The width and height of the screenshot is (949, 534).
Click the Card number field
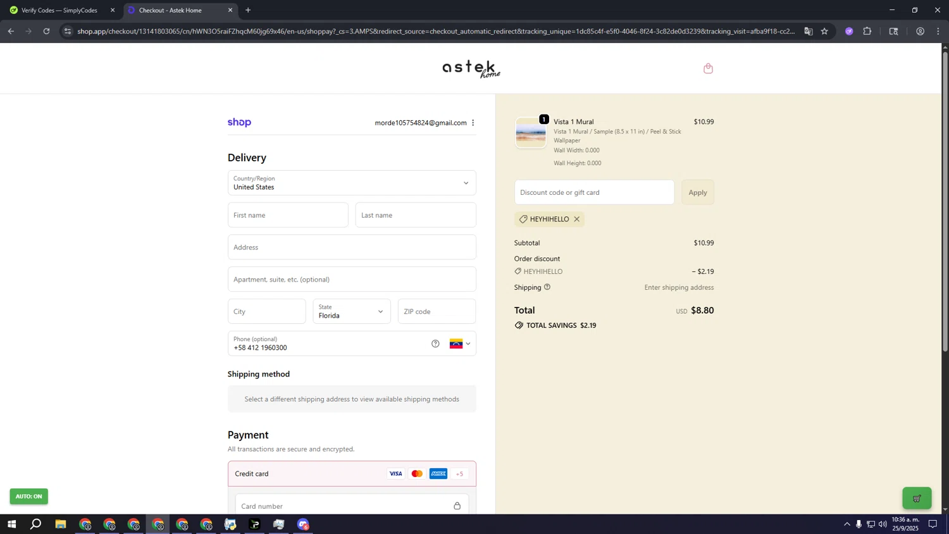coord(352,506)
